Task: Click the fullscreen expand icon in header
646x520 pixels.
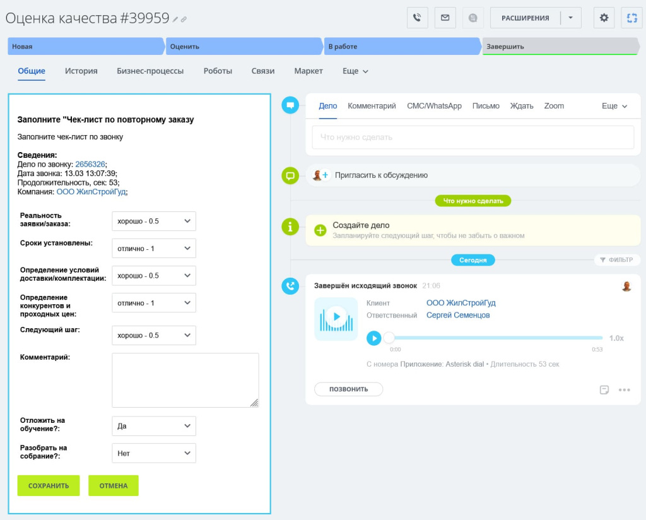Action: coord(631,18)
